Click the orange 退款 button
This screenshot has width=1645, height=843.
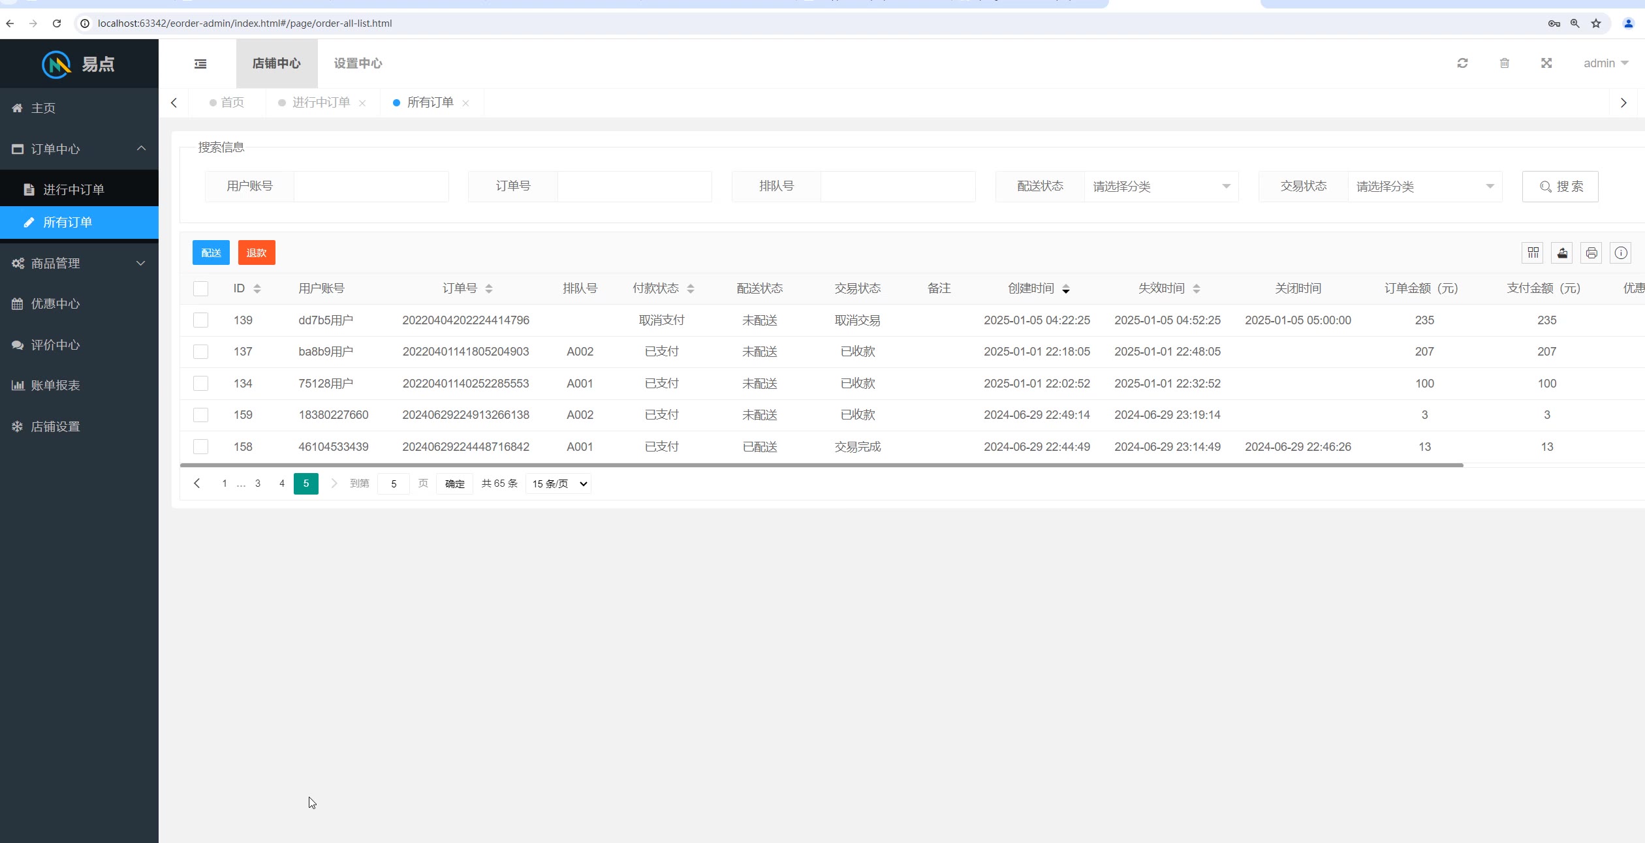(x=257, y=253)
